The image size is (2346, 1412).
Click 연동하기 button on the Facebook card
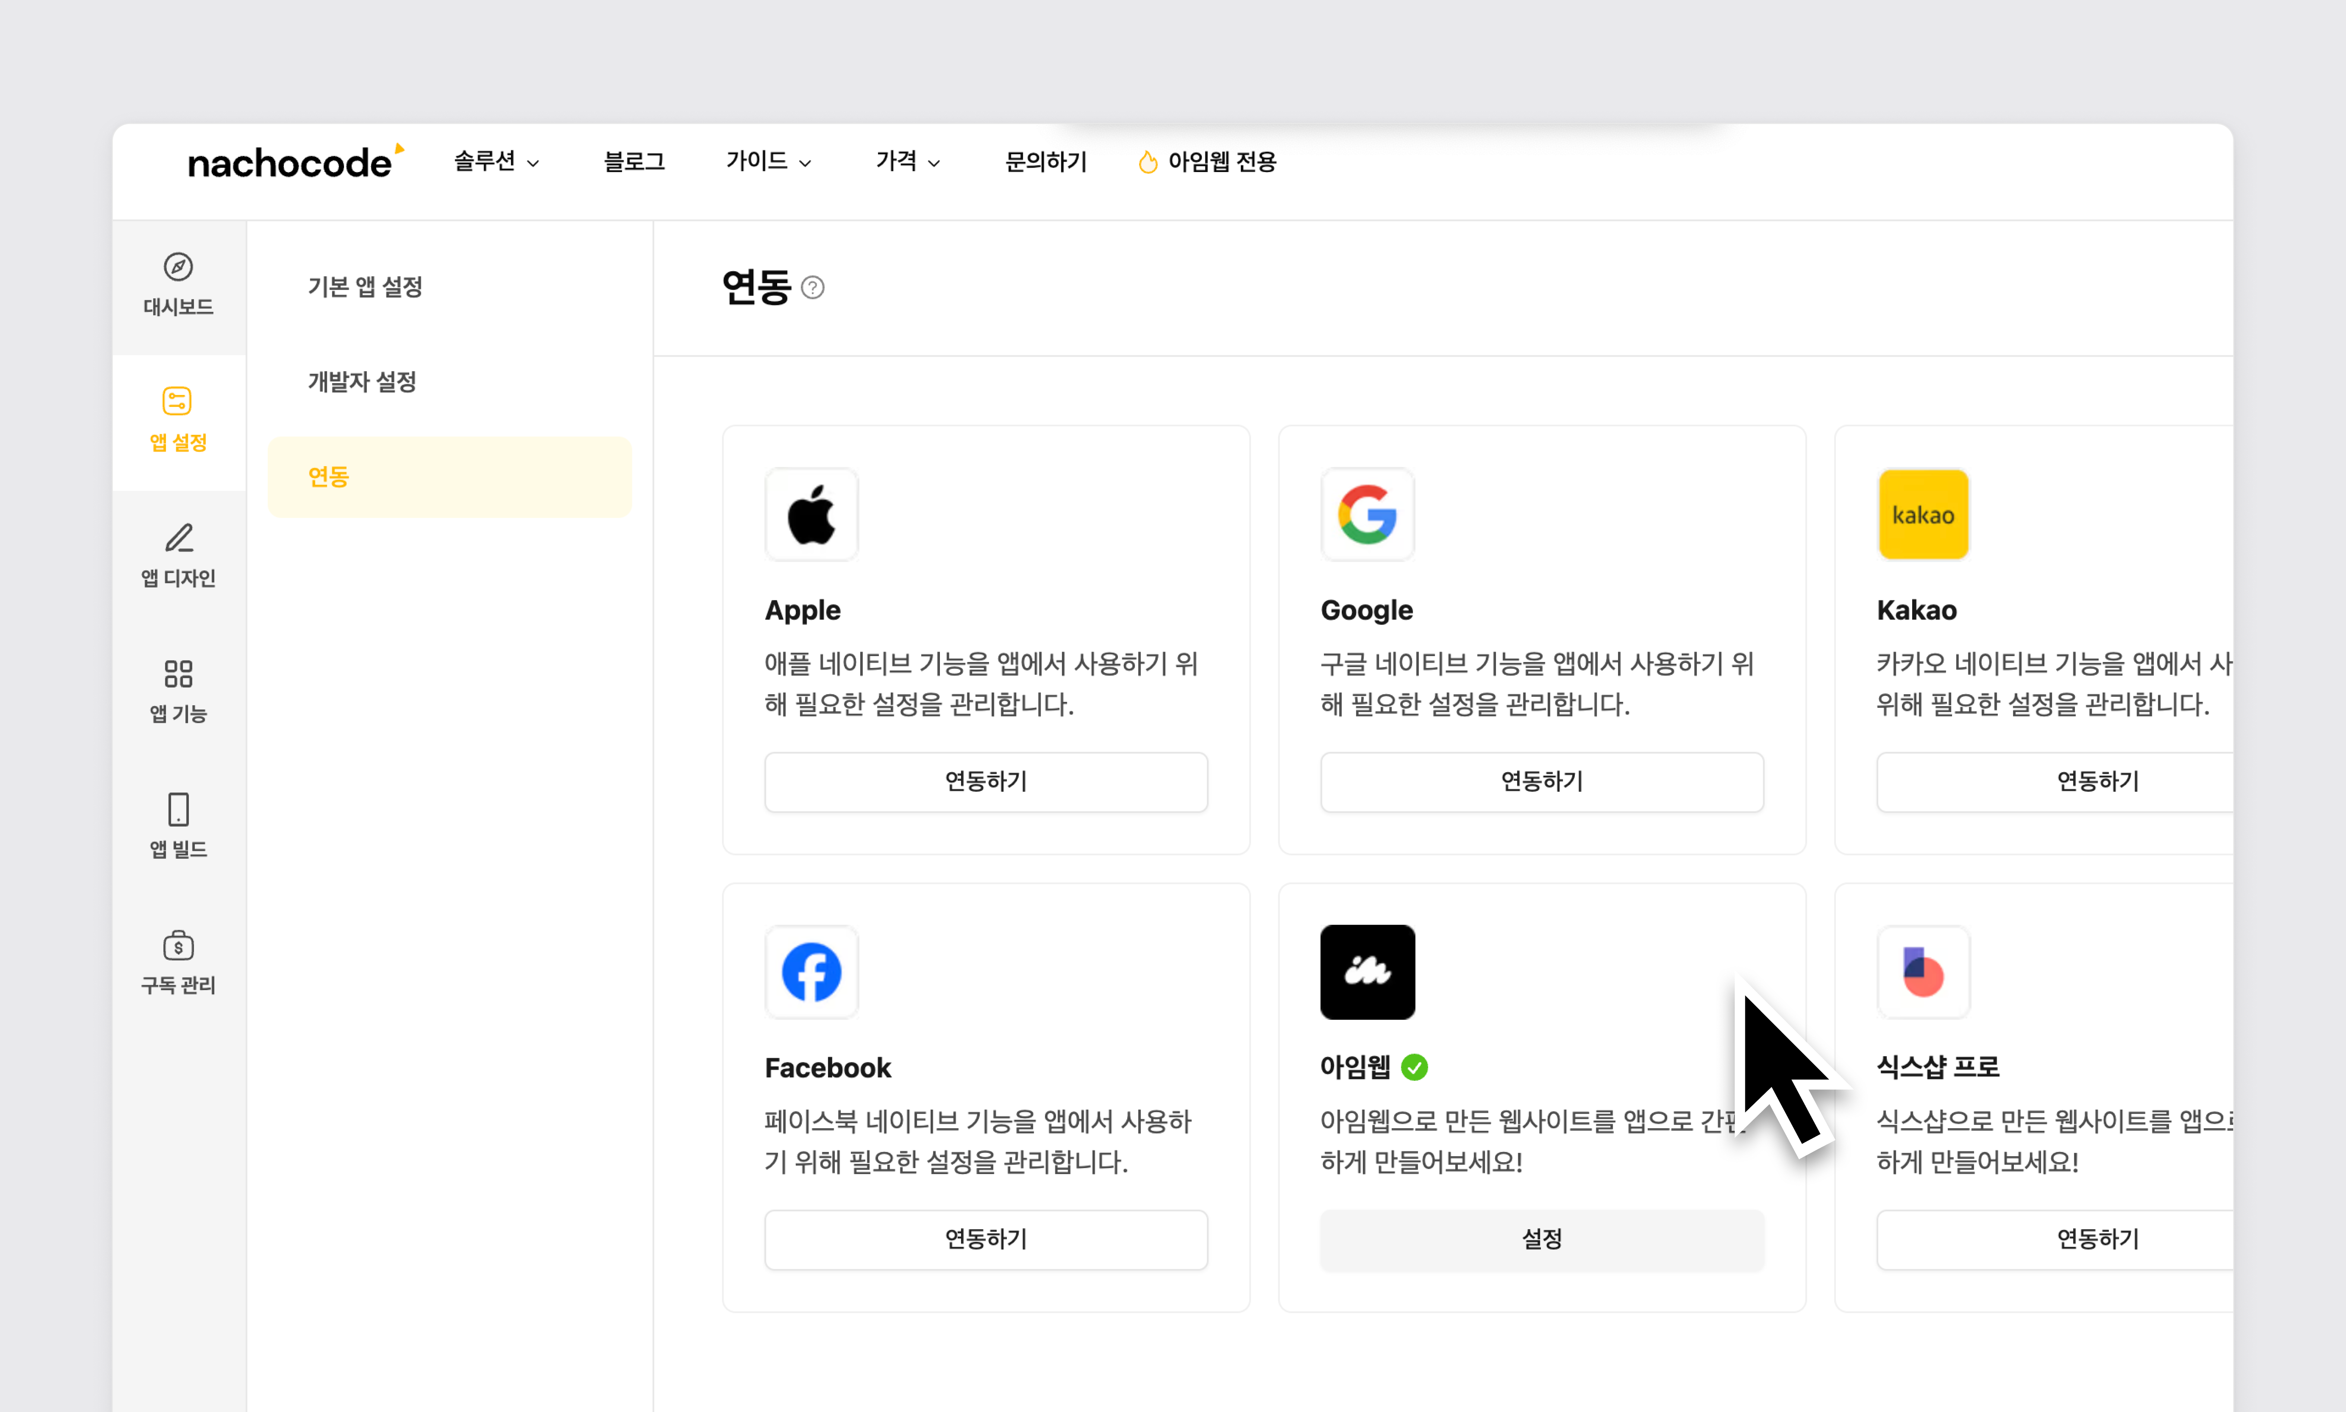pyautogui.click(x=986, y=1240)
